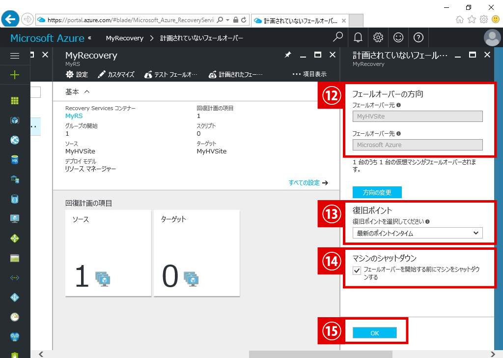
Task: Click the horizontal scrollbar thumb at bottom
Action: pos(320,354)
